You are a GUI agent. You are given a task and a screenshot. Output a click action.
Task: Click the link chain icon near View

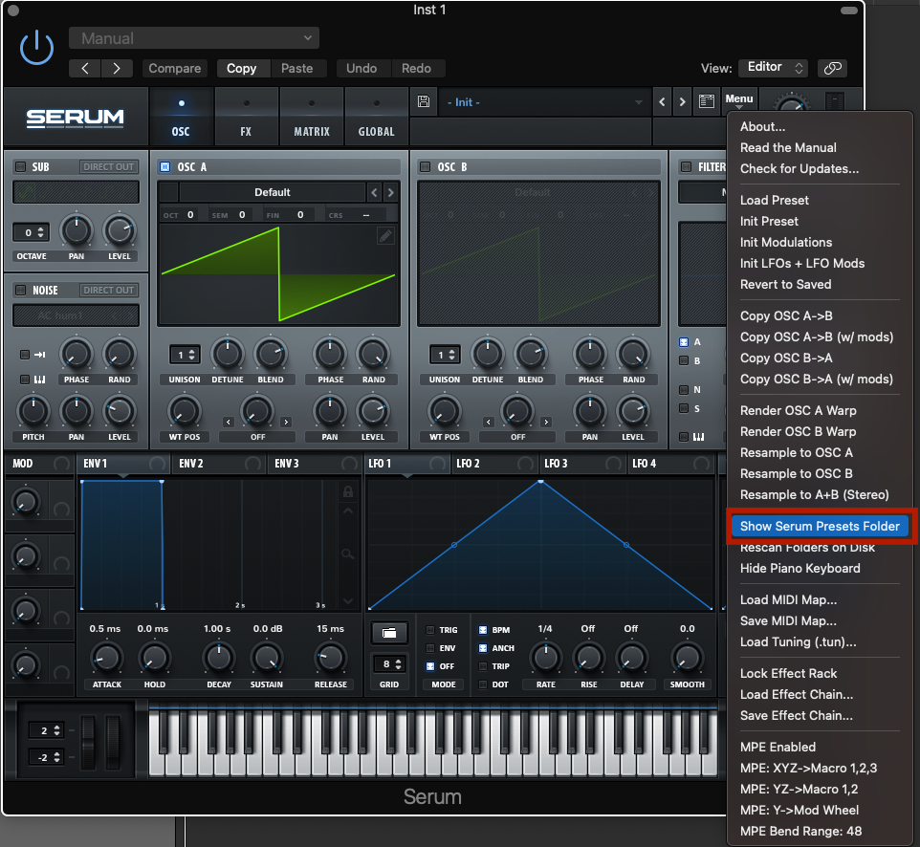(832, 68)
